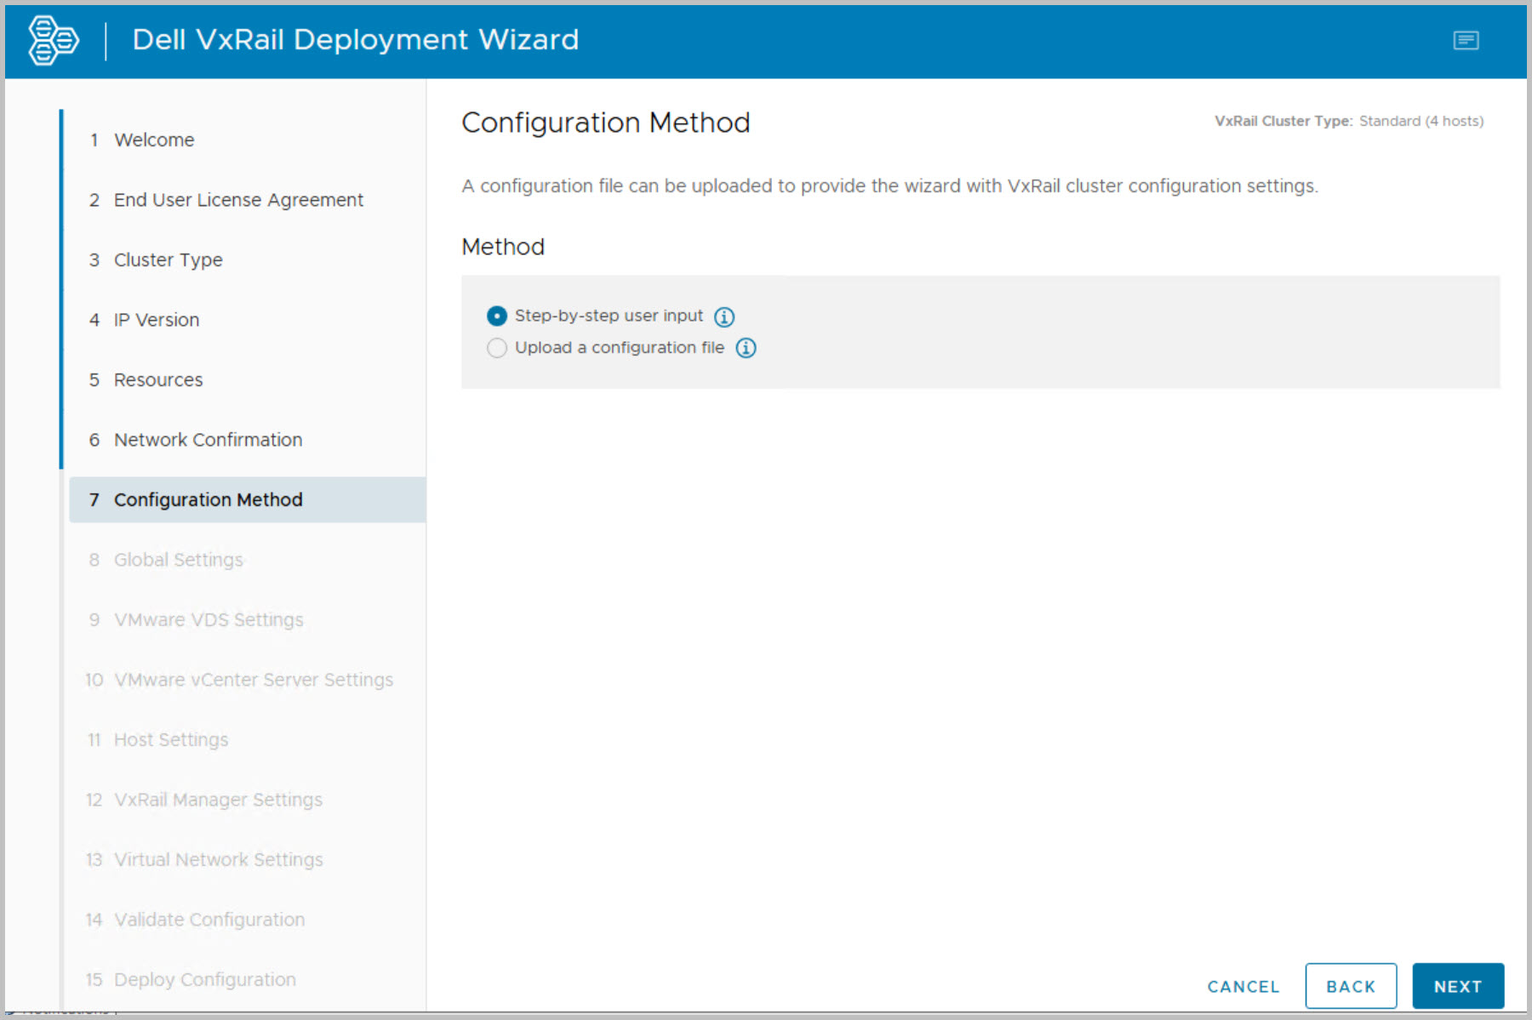This screenshot has height=1020, width=1532.
Task: Return to Network Confirmation step
Action: [208, 440]
